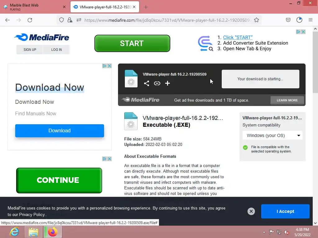Image resolution: width=318 pixels, height=238 pixels.
Task: Open the Windows (your OS) dropdown
Action: tap(272, 135)
